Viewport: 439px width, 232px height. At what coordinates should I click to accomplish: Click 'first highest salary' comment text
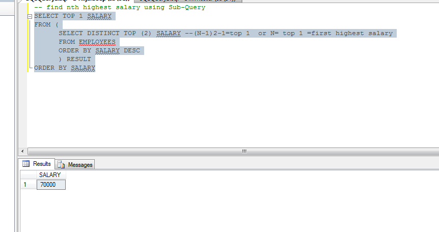(352, 33)
